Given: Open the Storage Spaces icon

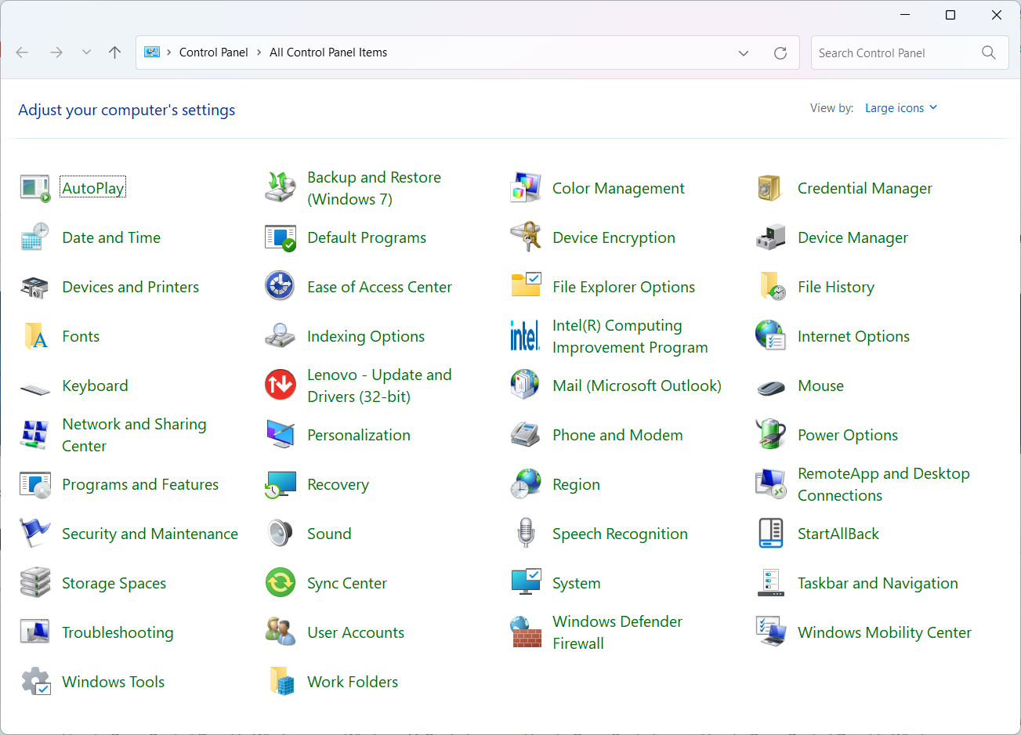Looking at the screenshot, I should [x=34, y=583].
